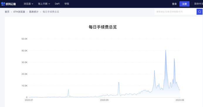Click the 欧科云链 logo
This screenshot has width=203, height=107.
[x=9, y=4]
